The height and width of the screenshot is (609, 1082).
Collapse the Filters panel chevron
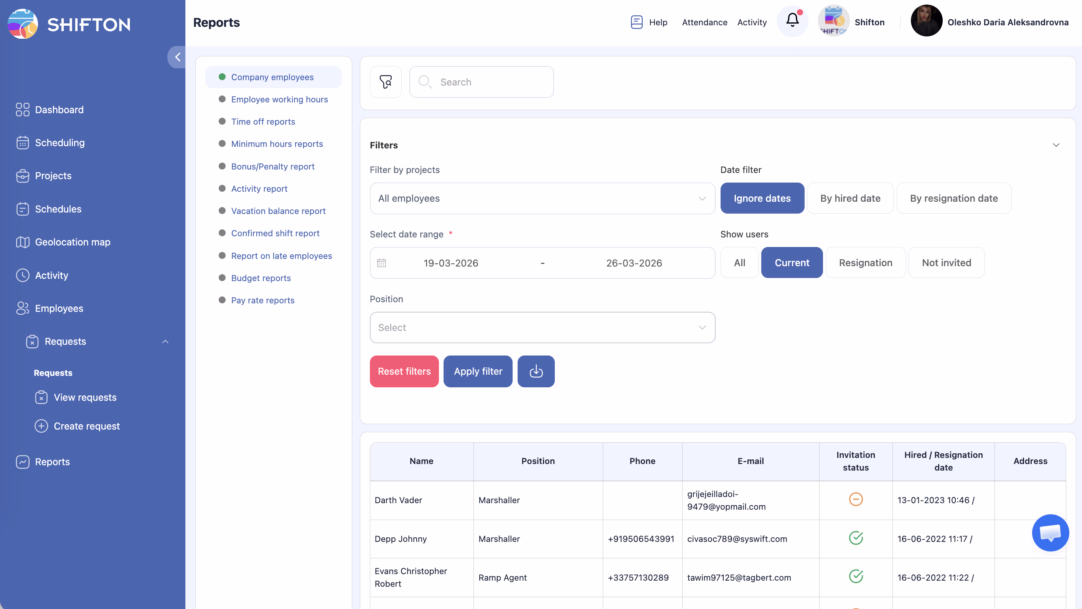click(1056, 145)
